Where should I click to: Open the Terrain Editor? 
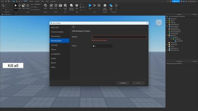(45, 6)
